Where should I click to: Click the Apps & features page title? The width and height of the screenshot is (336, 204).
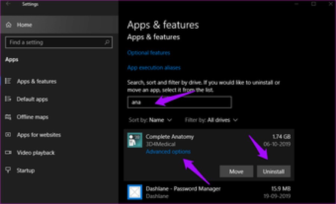(x=163, y=25)
